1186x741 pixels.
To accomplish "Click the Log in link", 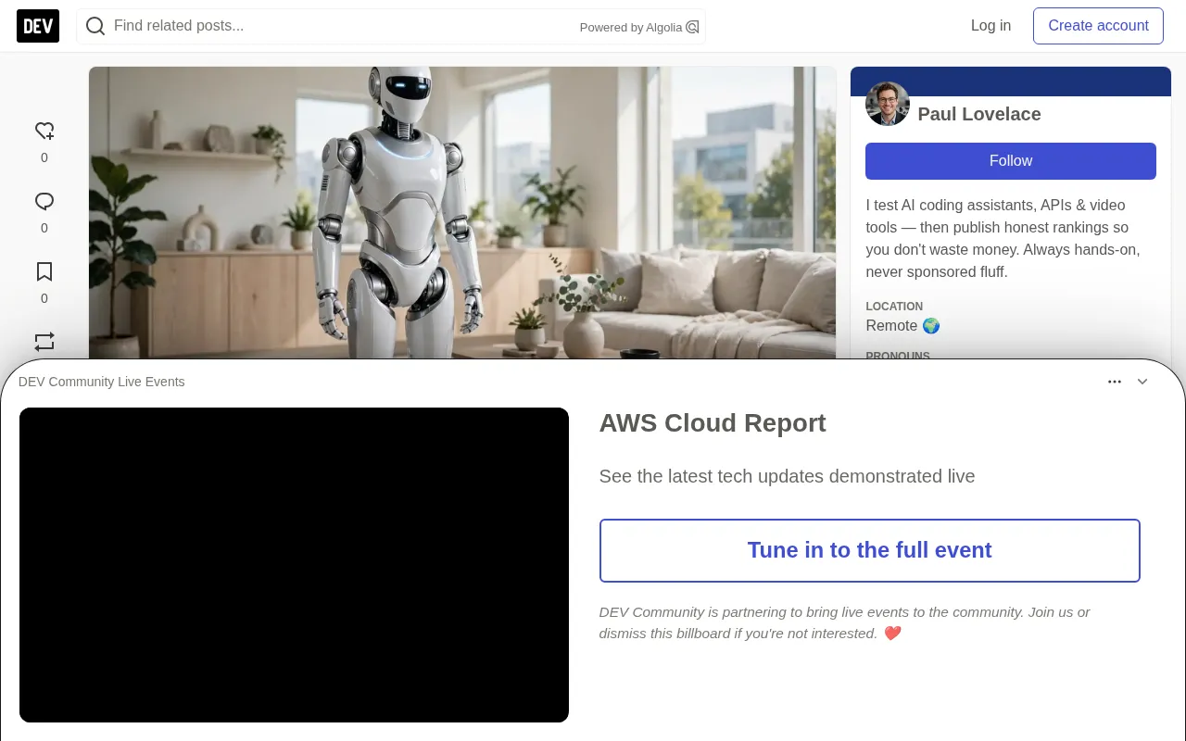I will [x=990, y=26].
